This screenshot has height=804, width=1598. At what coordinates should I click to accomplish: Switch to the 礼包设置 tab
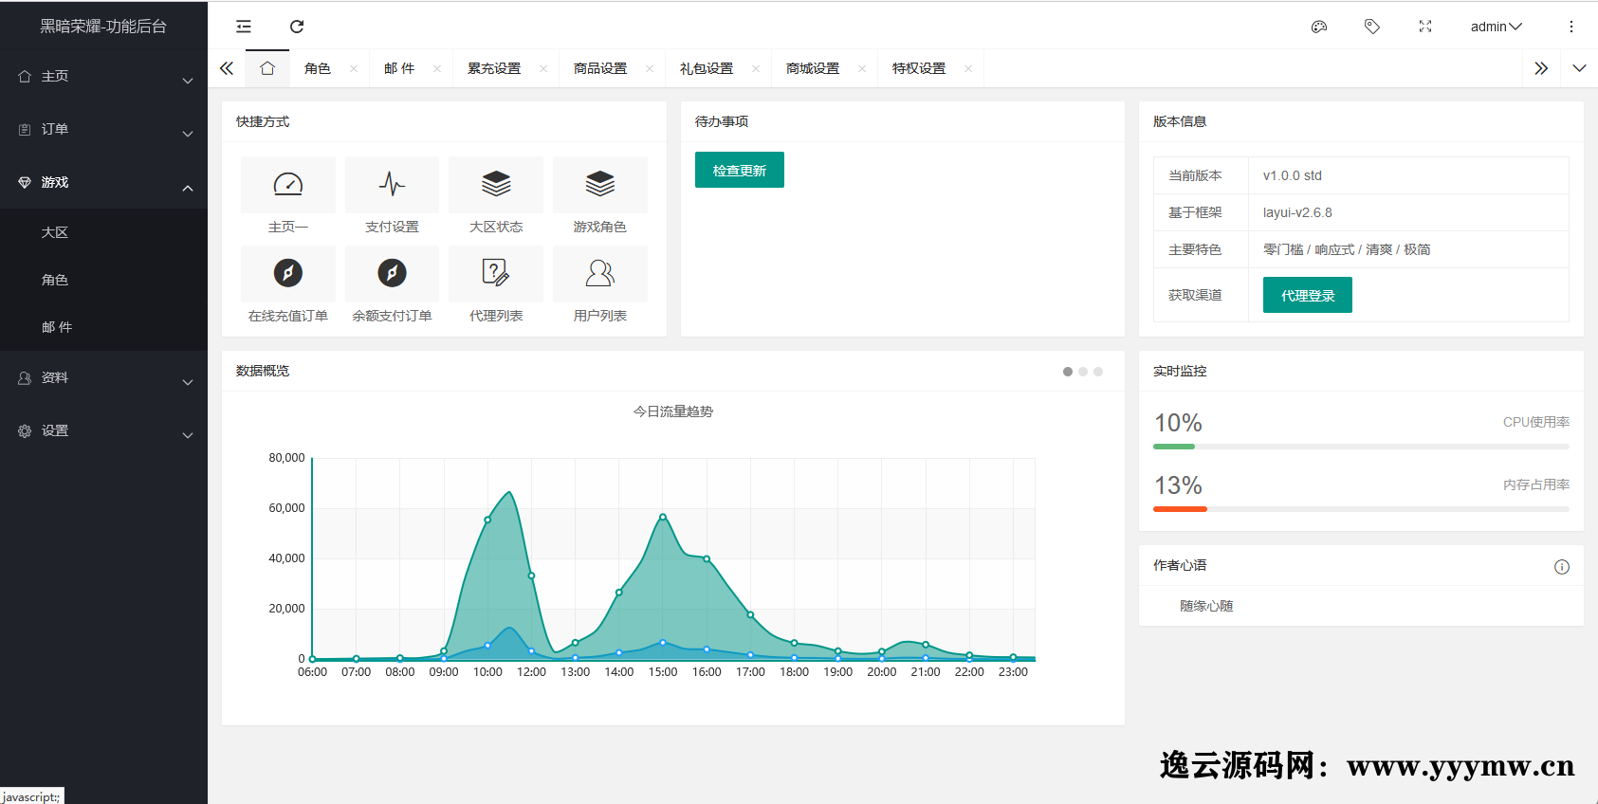click(707, 68)
